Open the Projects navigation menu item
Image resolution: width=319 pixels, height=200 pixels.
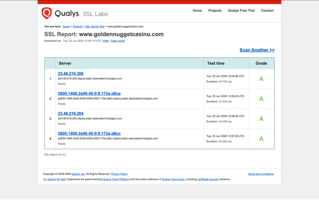[x=215, y=11]
